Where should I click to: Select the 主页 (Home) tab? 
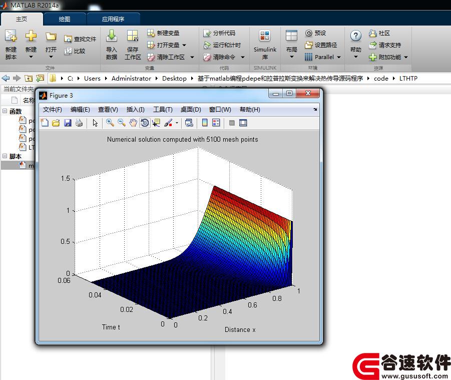click(22, 19)
